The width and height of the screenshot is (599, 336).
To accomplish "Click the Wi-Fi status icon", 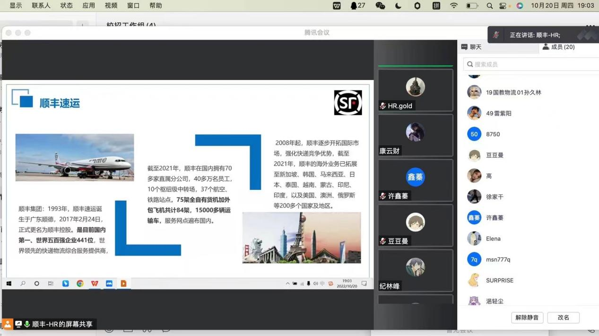I will point(454,6).
